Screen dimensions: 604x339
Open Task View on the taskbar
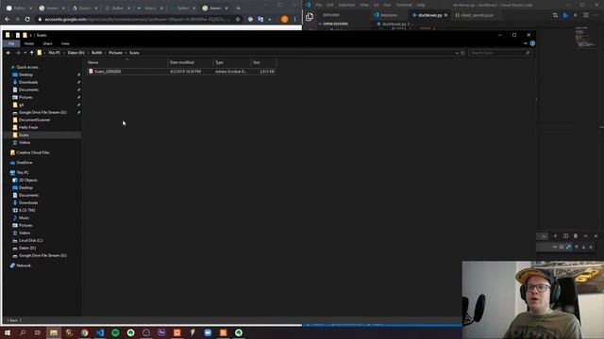(x=38, y=332)
